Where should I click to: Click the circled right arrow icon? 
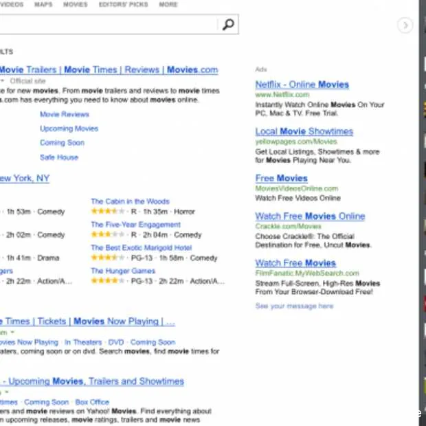[x=405, y=25]
